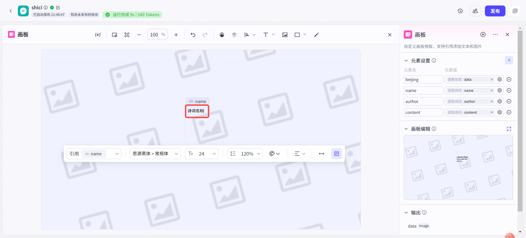Collapse the 元素设置 section

(x=406, y=61)
